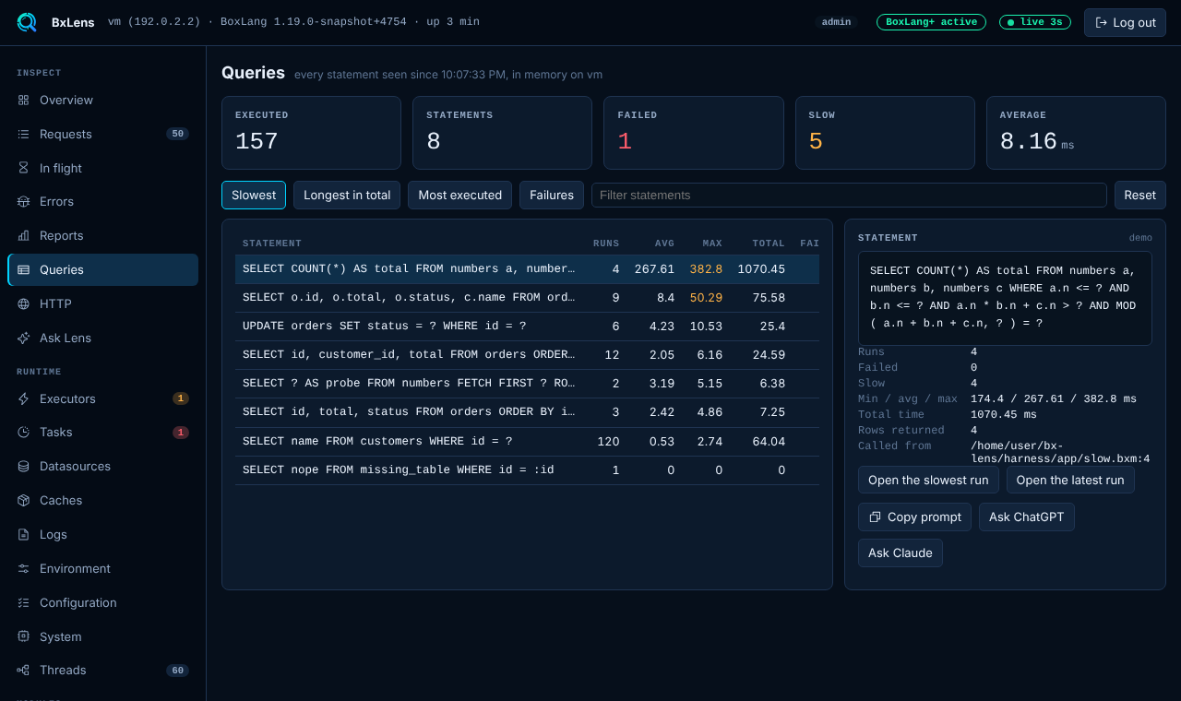
Task: Click the live 3s status badge
Action: (1035, 22)
